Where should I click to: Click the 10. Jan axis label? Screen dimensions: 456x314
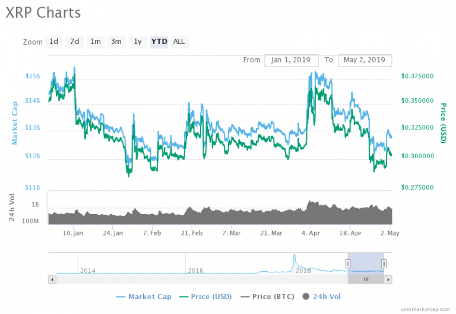(73, 233)
